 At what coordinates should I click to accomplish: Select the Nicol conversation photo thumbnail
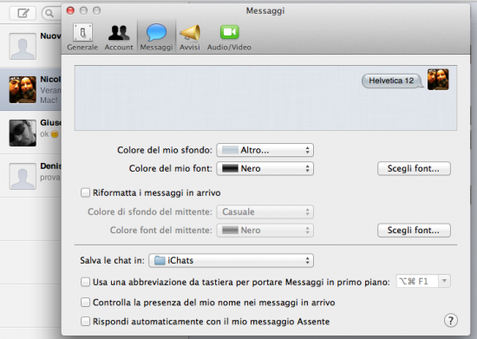point(23,89)
